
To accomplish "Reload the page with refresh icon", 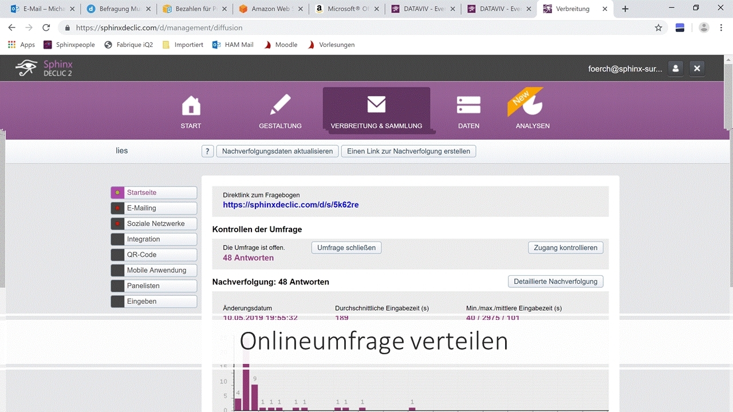I will pos(46,27).
